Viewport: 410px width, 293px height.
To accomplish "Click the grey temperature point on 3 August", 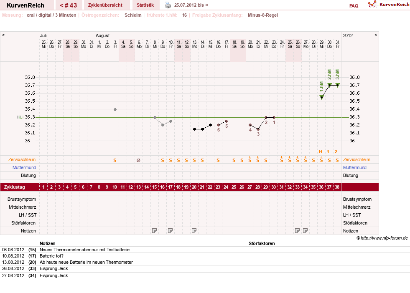I will [115, 109].
